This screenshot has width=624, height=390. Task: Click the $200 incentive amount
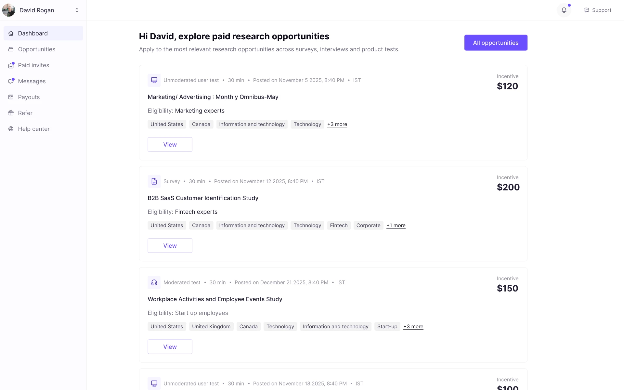[x=508, y=187]
